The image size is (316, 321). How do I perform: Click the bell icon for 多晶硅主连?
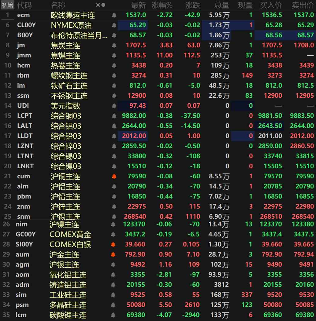113,305
